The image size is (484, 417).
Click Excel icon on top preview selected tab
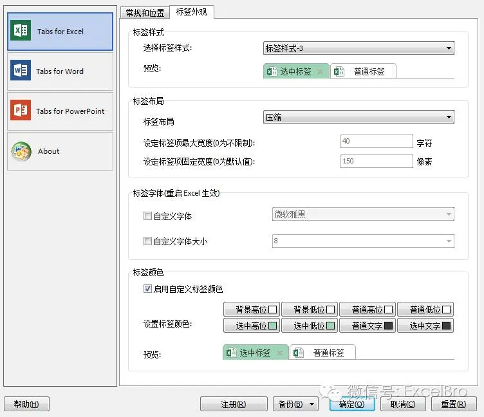[272, 71]
